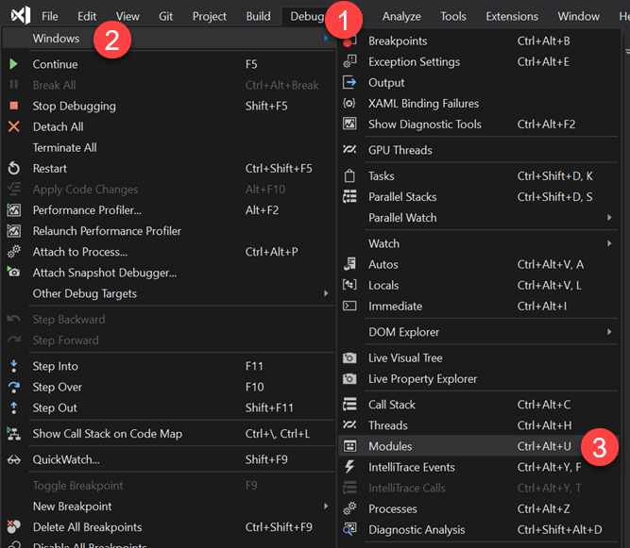Click the Exception Settings icon
Image resolution: width=630 pixels, height=548 pixels.
[x=349, y=61]
